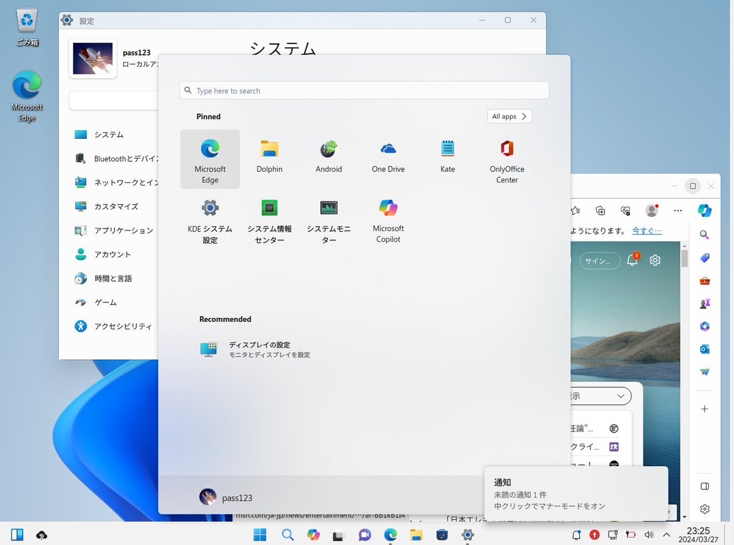
Task: Open MSN notifications bell with badge
Action: 633,260
